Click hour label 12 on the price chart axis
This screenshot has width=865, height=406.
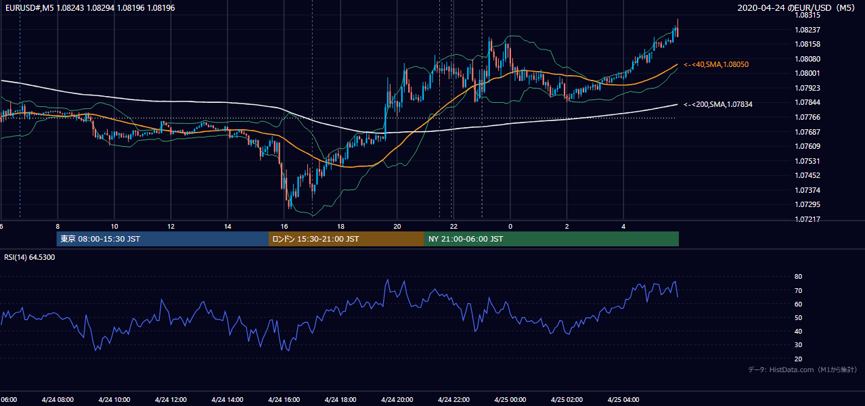click(171, 226)
